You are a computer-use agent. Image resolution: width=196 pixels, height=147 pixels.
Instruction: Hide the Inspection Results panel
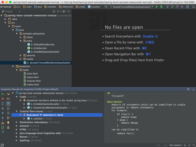[193, 89]
